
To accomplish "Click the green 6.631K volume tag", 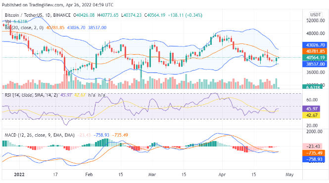I will point(313,87).
